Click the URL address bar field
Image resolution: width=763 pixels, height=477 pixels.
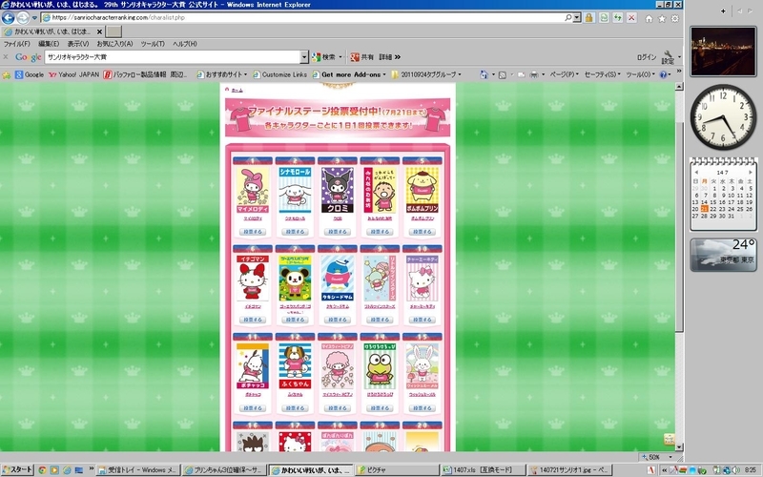(x=301, y=17)
